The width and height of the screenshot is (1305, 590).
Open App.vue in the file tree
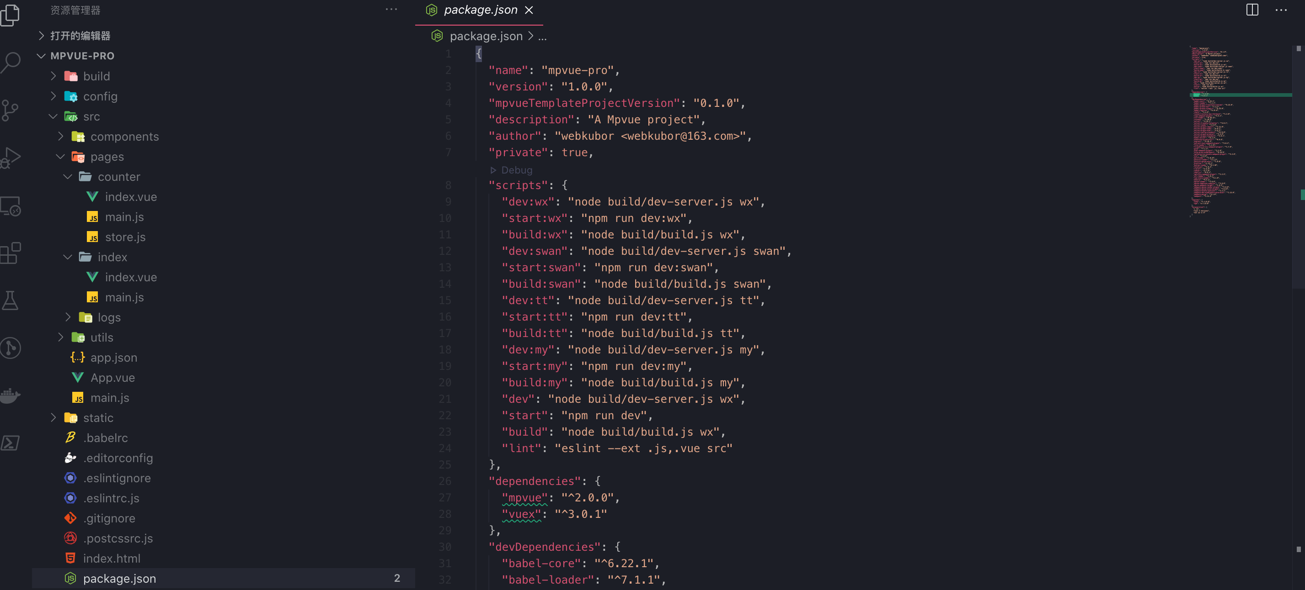pyautogui.click(x=112, y=378)
